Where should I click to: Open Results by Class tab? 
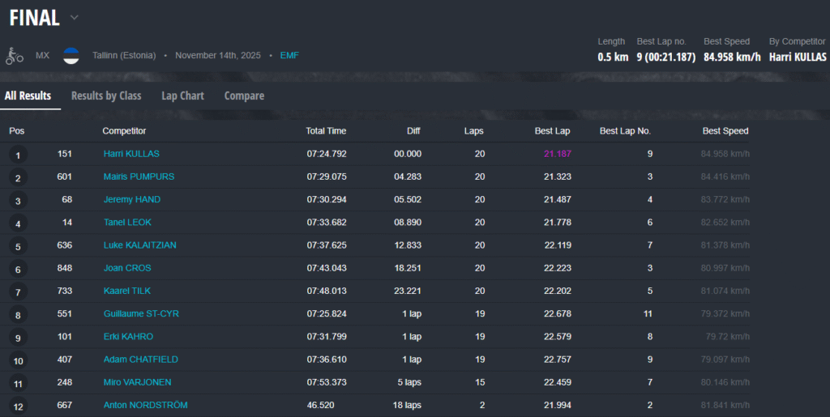pyautogui.click(x=106, y=96)
